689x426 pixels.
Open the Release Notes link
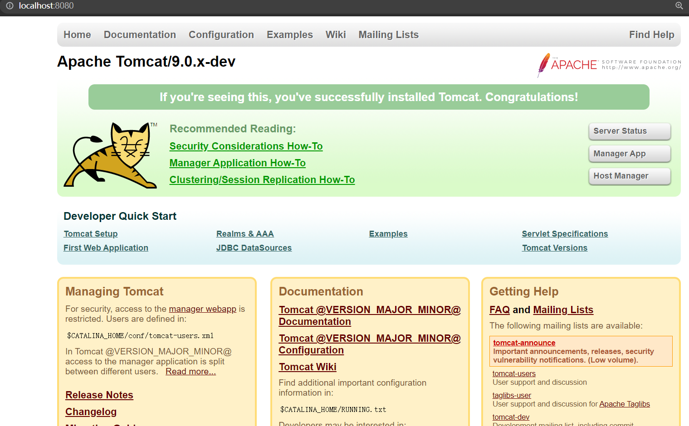click(99, 395)
